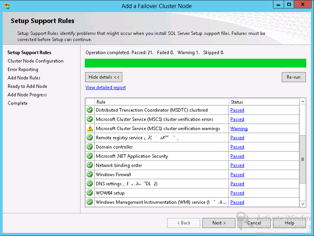Click green check icon for MSDTC clustered rule

[90, 110]
